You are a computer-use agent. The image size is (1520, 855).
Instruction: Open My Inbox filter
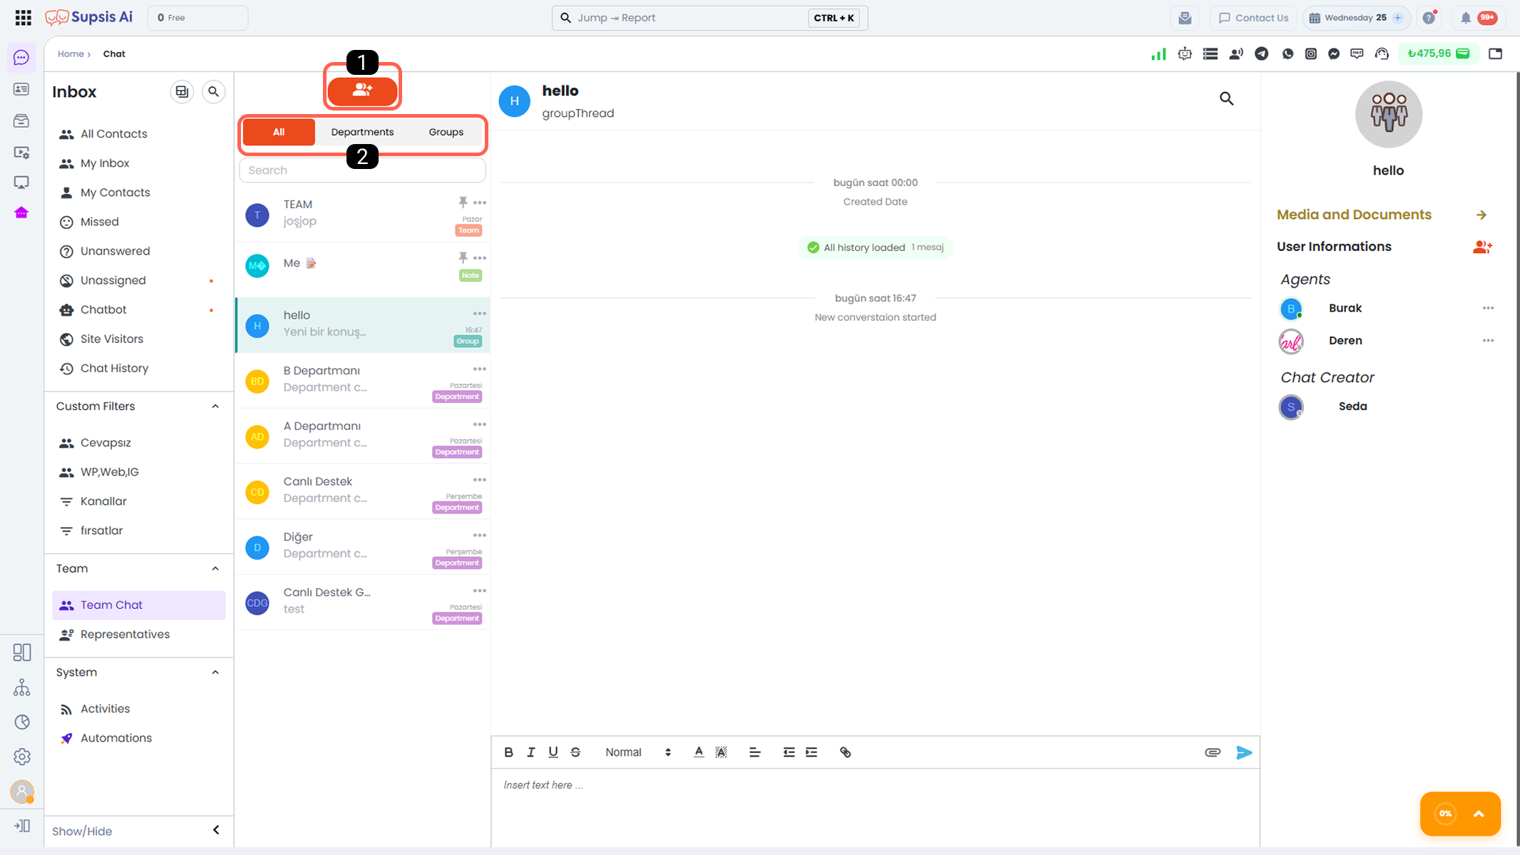[x=139, y=163]
